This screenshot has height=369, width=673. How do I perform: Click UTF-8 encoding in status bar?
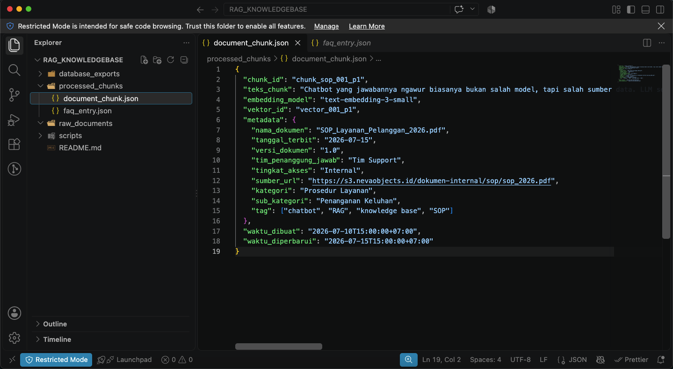[521, 360]
